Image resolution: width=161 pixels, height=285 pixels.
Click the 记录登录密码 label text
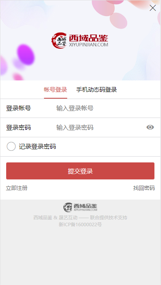(37, 147)
